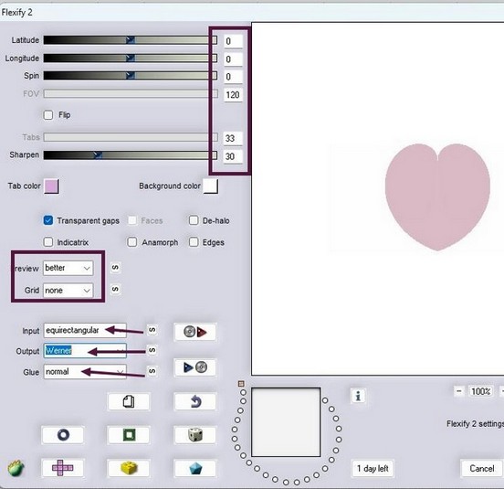Screen dimensions: 504x489
Task: Toggle the De-halo checkbox
Action: pyautogui.click(x=194, y=220)
